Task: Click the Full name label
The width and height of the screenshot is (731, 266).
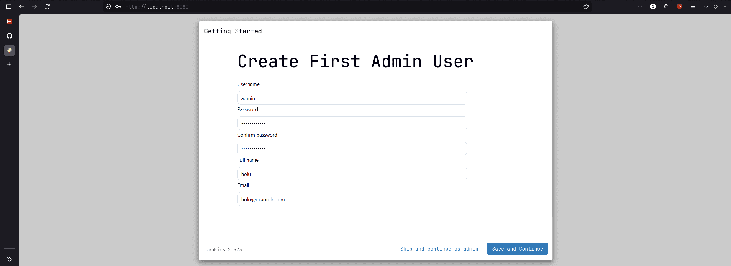Action: [248, 160]
